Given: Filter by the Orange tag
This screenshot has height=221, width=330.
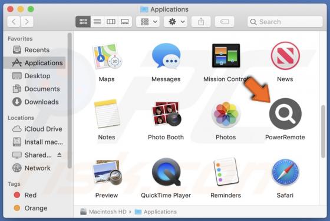Looking at the screenshot, I should (x=35, y=208).
